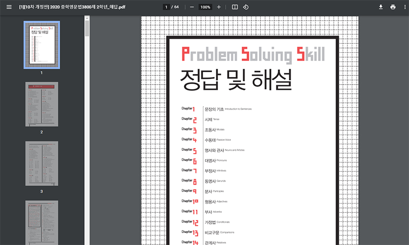The width and height of the screenshot is (409, 245).
Task: Click the thumbnail panel scrollbar handle
Action: [87, 28]
